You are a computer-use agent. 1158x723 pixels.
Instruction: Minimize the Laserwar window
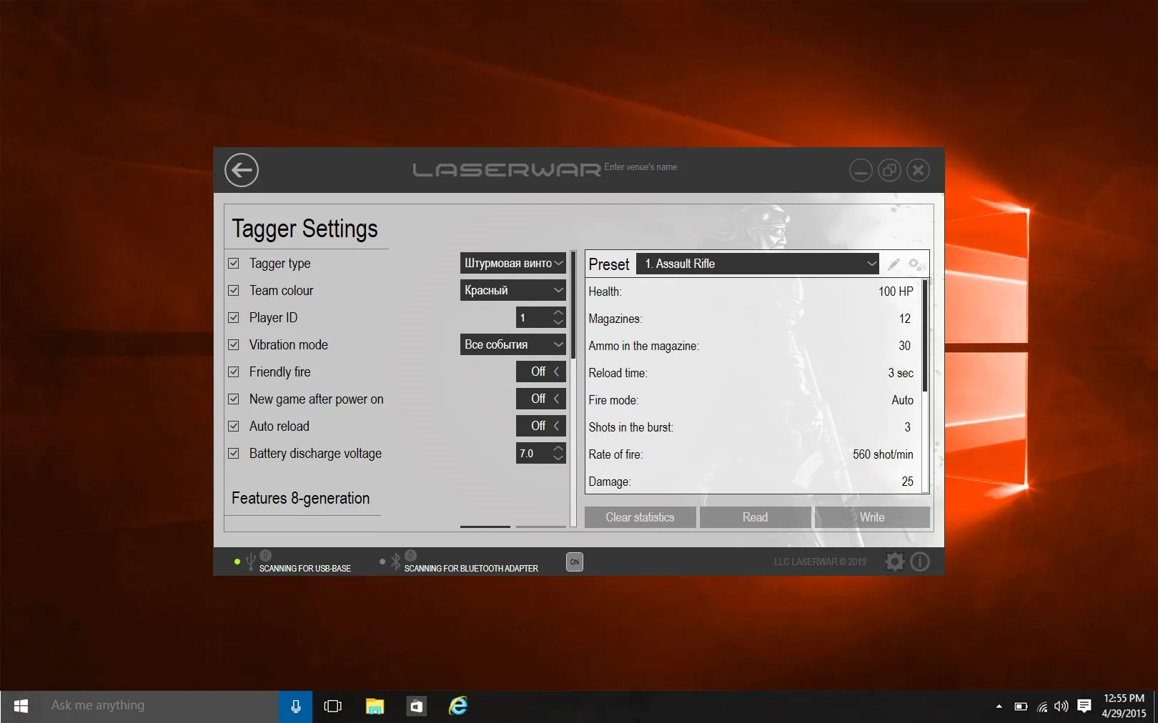[x=861, y=170]
